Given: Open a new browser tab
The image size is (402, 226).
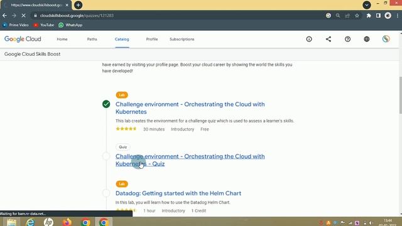Looking at the screenshot, I should [x=78, y=5].
